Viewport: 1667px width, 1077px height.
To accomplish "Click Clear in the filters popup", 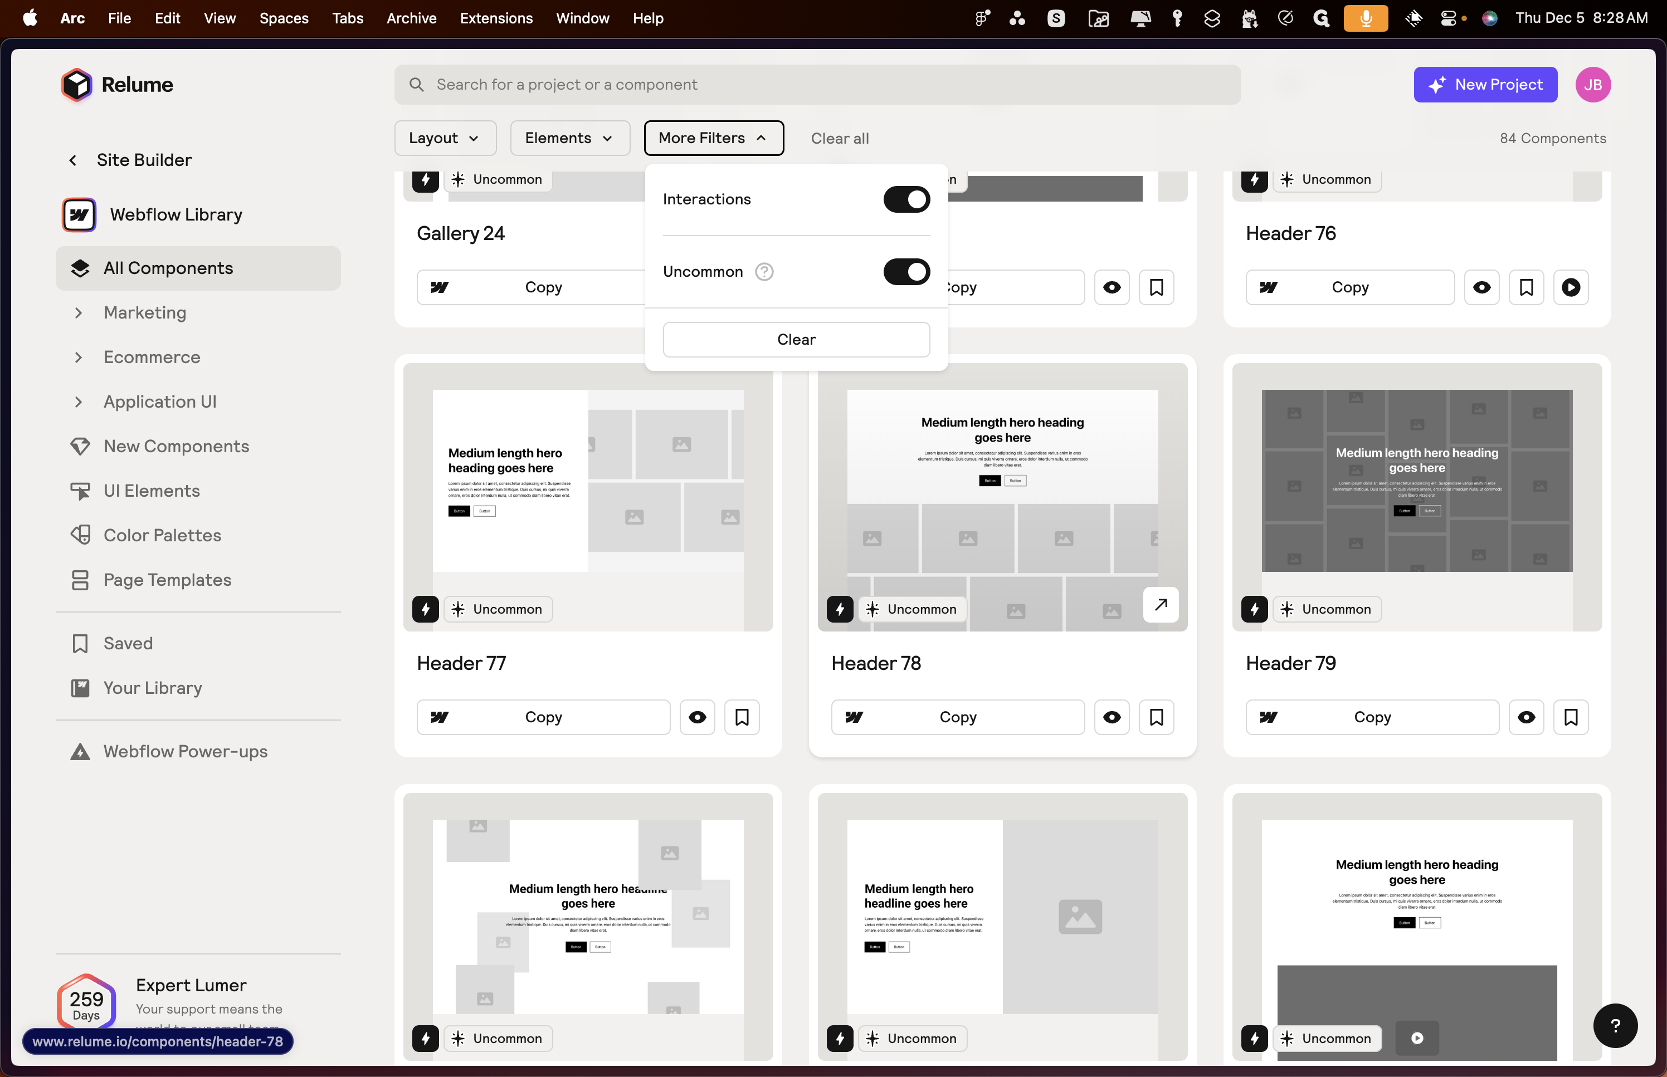I will pyautogui.click(x=796, y=339).
